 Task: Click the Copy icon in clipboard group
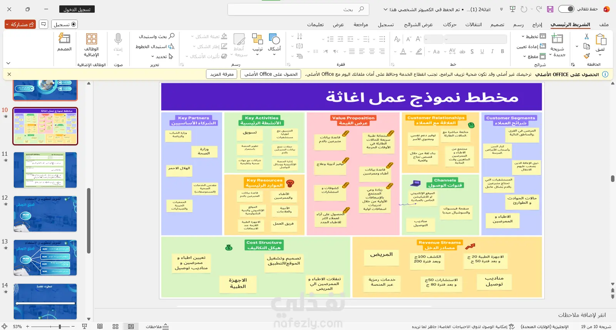pos(587,47)
